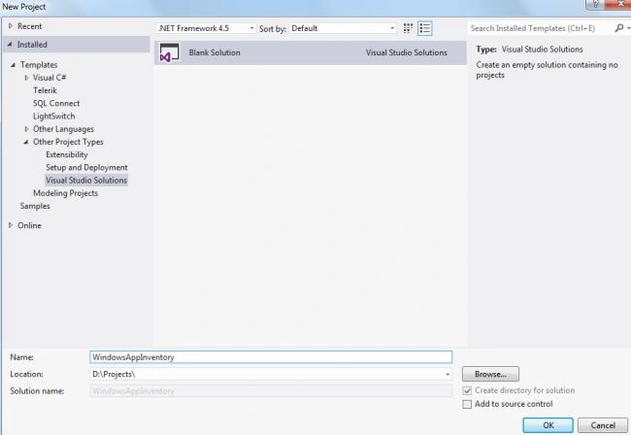Viewport: 631px width, 435px height.
Task: Click the Recent header label
Action: click(x=29, y=26)
